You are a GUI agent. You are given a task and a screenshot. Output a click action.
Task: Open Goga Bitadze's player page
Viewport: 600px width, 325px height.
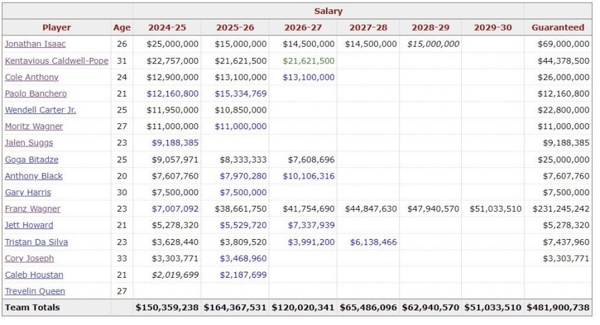[30, 160]
